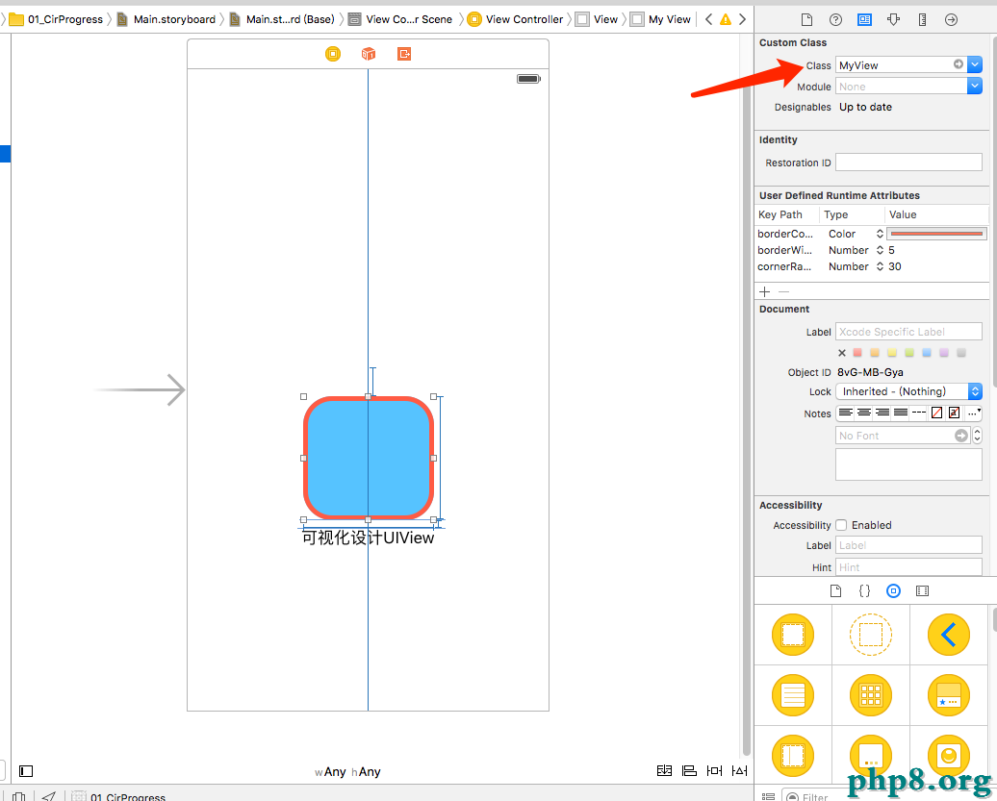Select Main.storyboard in breadcrumb path
997x801 pixels.
173,19
